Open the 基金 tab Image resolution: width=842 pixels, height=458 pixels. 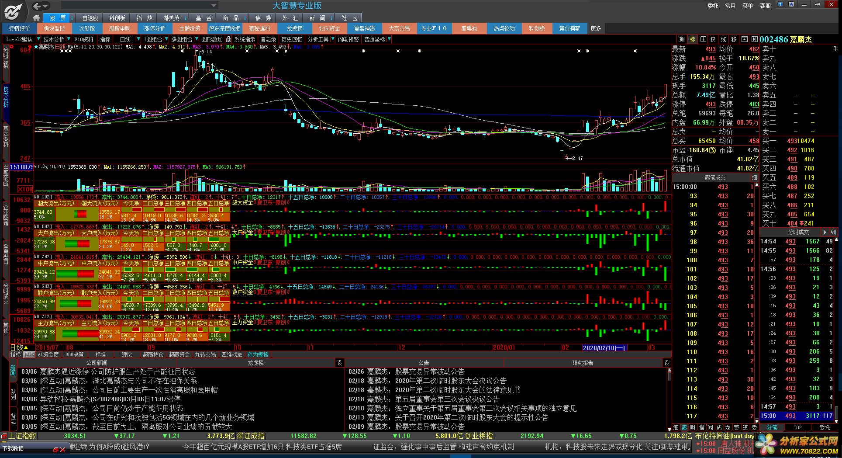point(204,18)
